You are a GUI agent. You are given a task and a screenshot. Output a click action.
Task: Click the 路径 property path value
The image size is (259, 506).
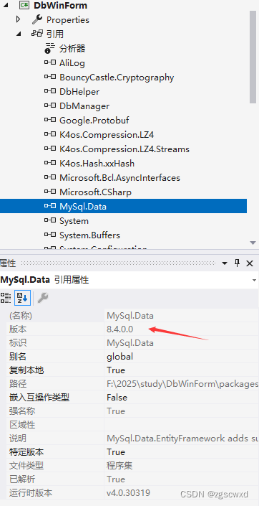[x=182, y=384]
